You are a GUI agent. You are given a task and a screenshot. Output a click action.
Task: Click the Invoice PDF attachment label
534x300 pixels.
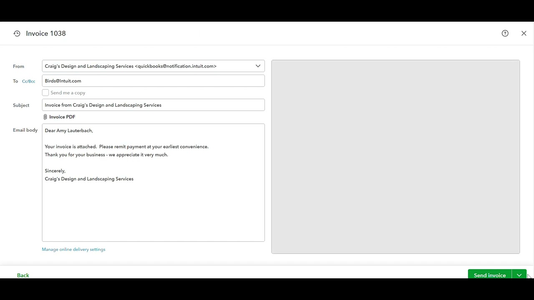[62, 117]
